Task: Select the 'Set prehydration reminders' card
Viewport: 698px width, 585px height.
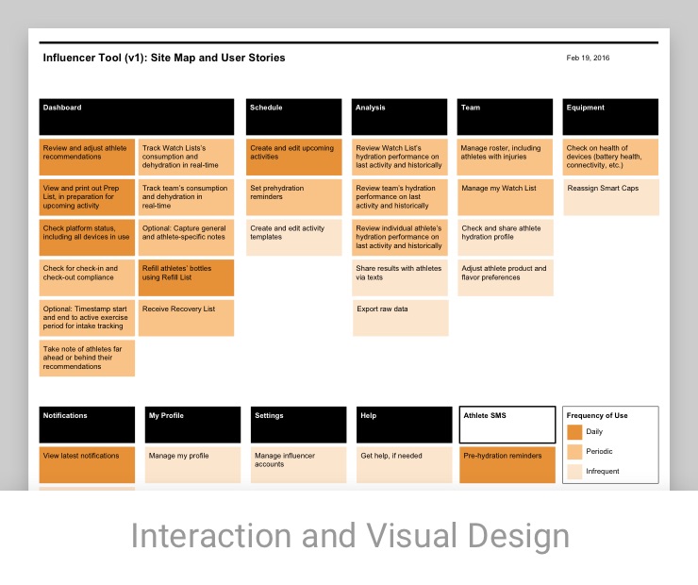Action: click(x=293, y=197)
